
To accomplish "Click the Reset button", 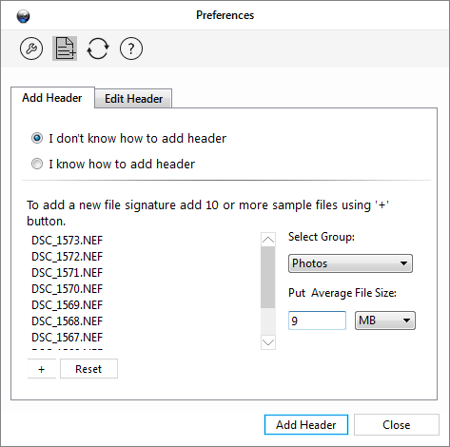I will (x=88, y=369).
